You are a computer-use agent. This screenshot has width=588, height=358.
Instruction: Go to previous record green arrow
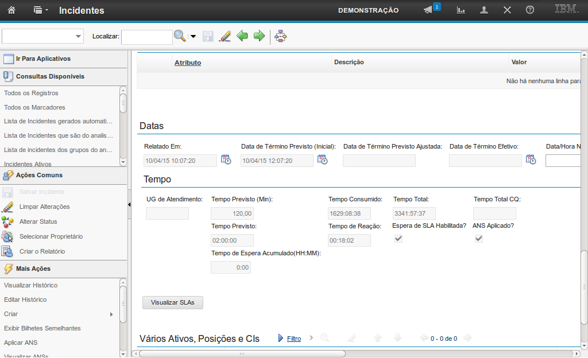point(242,36)
